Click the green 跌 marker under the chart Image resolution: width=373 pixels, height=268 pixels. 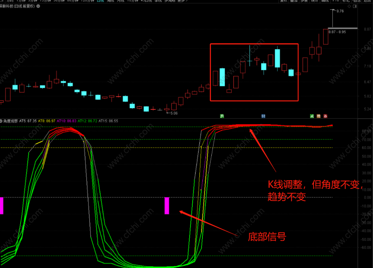tap(222, 116)
